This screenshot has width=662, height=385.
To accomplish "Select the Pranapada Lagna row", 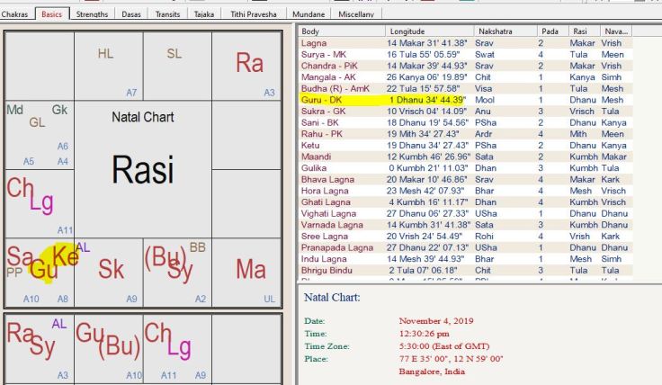I will click(x=466, y=247).
